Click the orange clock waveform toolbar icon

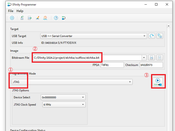[x=45, y=18]
